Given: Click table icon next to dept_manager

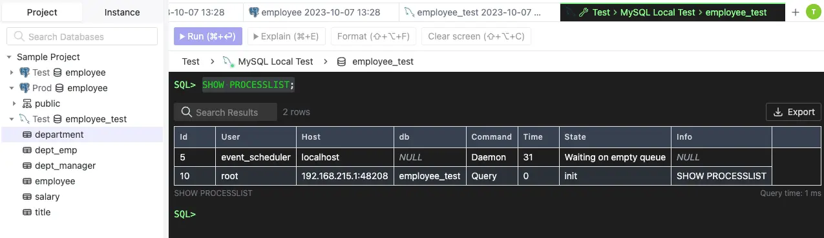Looking at the screenshot, I should pos(27,166).
